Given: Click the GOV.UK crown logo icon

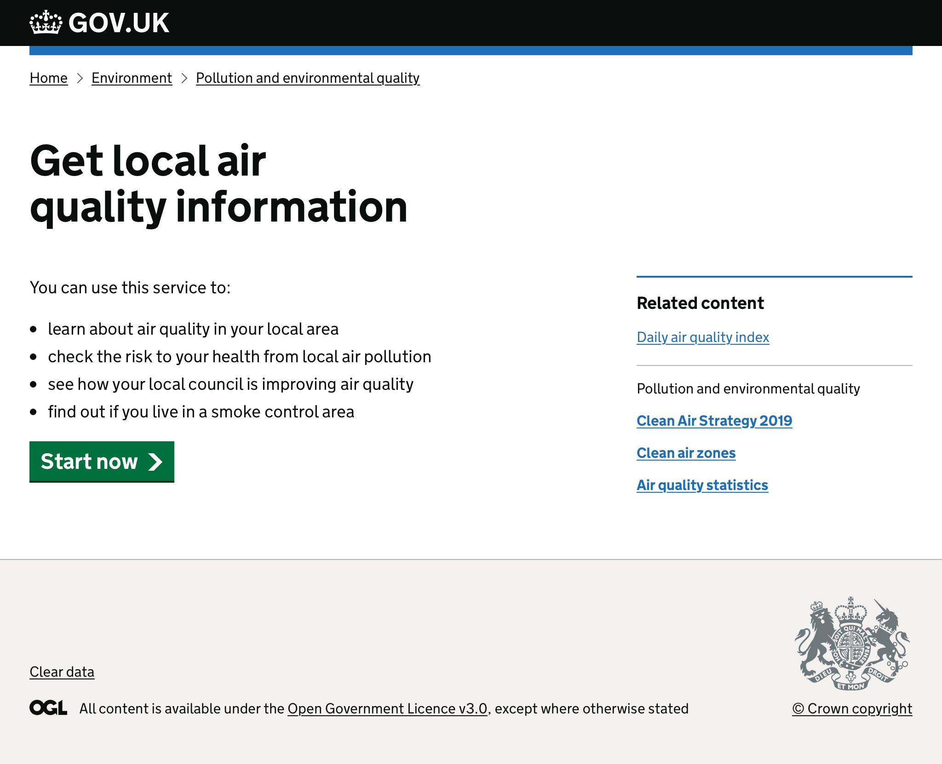Looking at the screenshot, I should pyautogui.click(x=46, y=22).
